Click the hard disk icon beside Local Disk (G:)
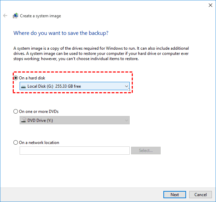 23,86
